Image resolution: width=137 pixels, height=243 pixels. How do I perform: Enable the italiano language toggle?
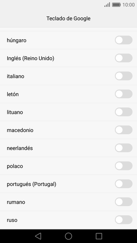(x=123, y=76)
